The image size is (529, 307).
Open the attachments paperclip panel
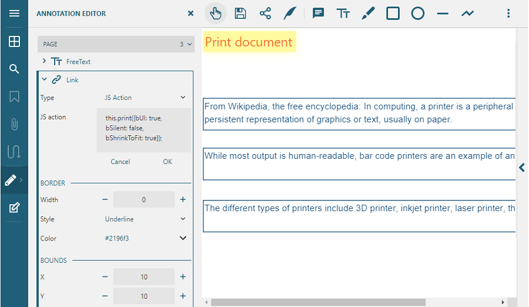(14, 124)
